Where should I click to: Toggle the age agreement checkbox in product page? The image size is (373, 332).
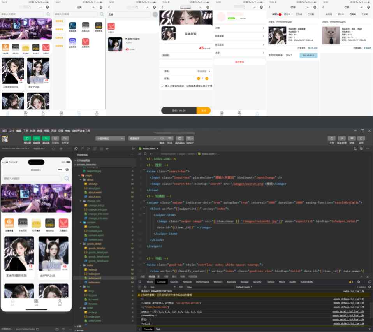[162, 86]
